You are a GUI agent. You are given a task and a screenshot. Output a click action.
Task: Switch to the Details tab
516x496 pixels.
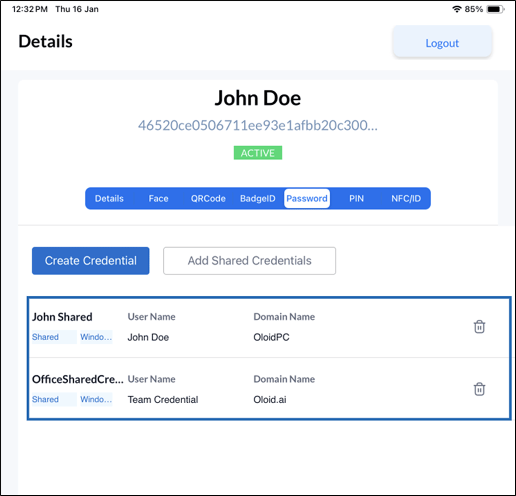click(x=109, y=199)
